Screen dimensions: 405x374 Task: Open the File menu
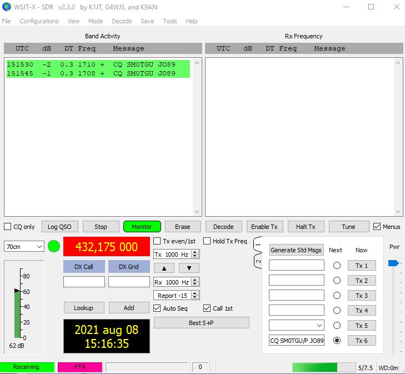point(6,21)
